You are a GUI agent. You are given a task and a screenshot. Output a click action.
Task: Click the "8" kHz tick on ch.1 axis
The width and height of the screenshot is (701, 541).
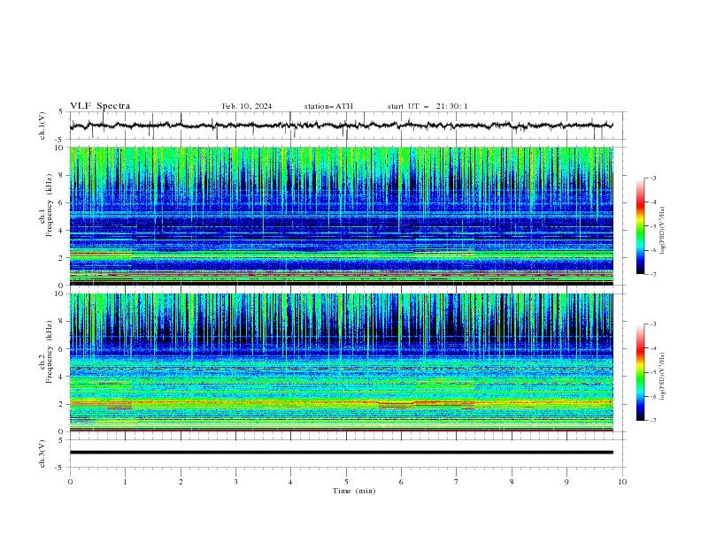click(62, 175)
